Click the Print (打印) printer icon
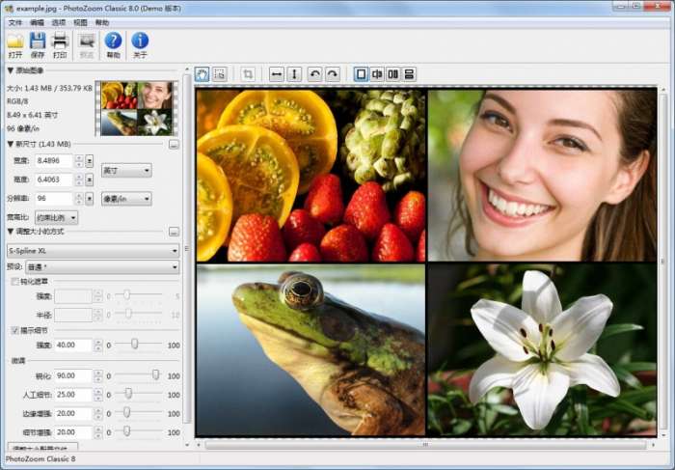The height and width of the screenshot is (470, 675). coord(60,41)
